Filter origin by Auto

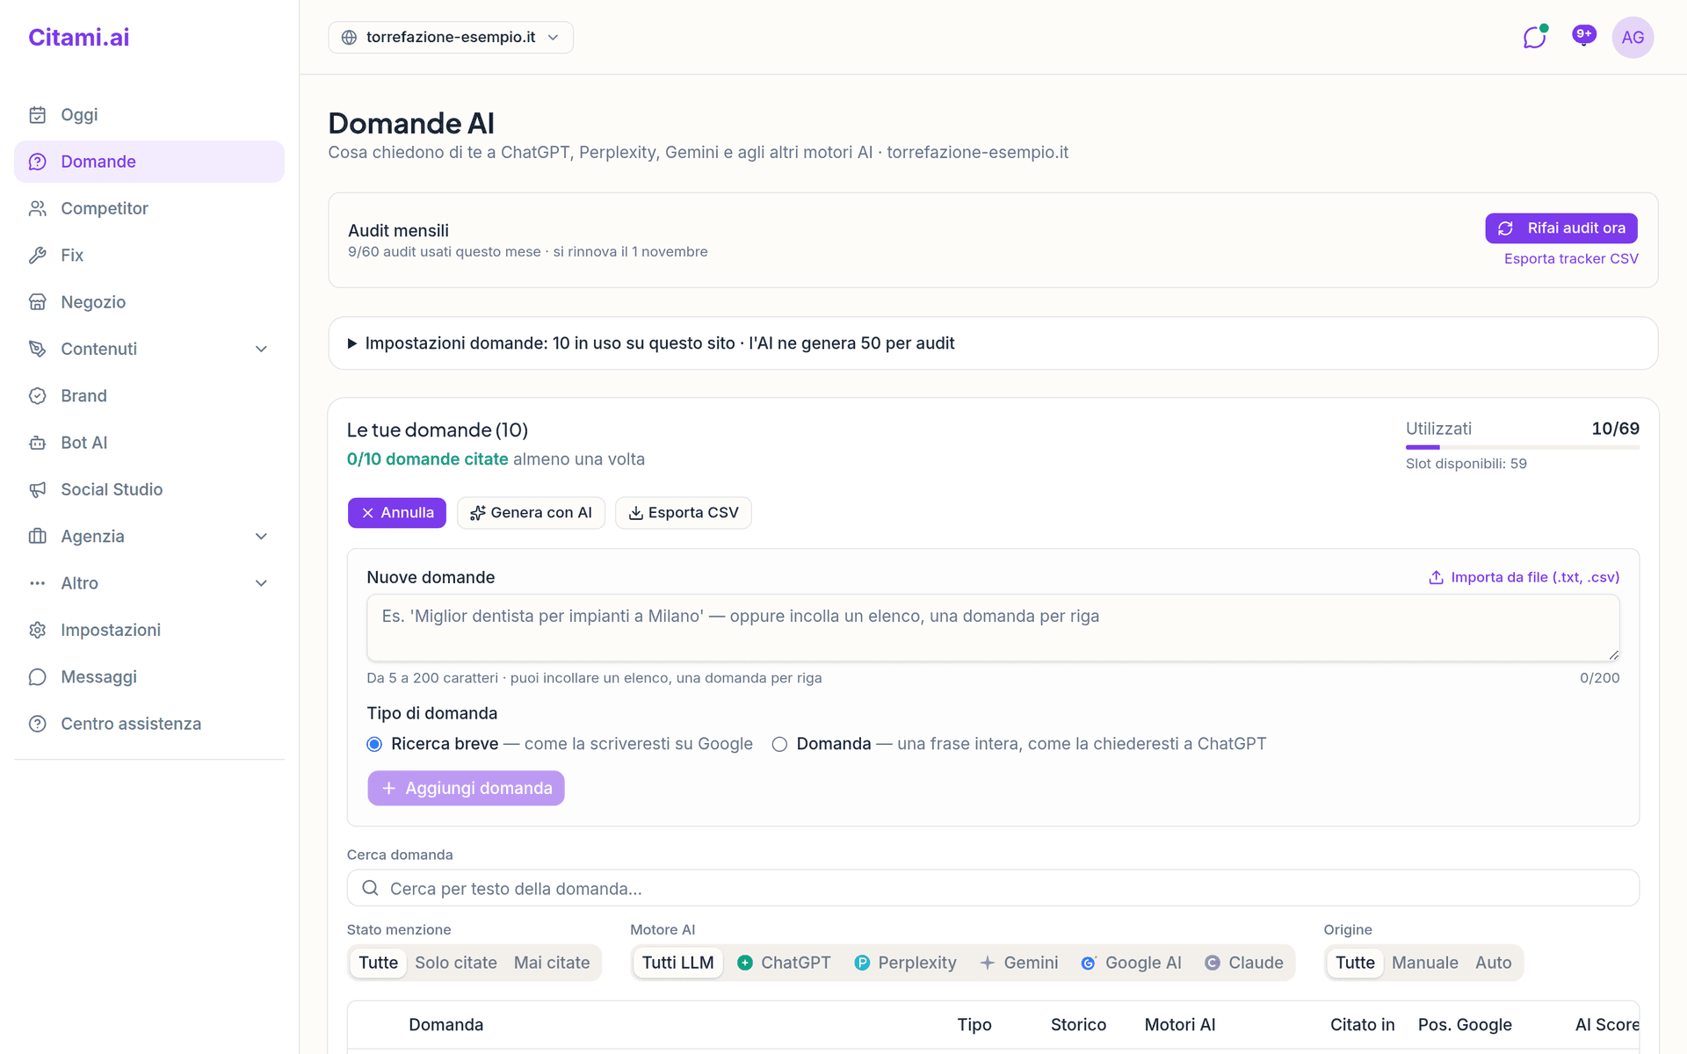pyautogui.click(x=1494, y=963)
